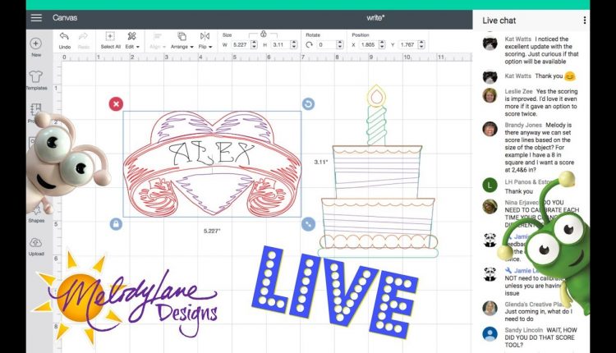Open the Shapes sidebar tool
This screenshot has height=353, width=616.
click(x=36, y=214)
